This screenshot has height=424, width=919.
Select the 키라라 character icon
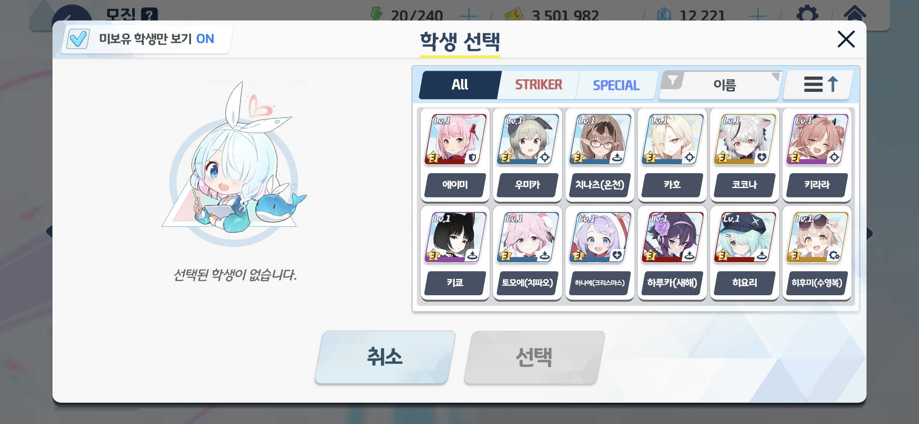pos(817,139)
